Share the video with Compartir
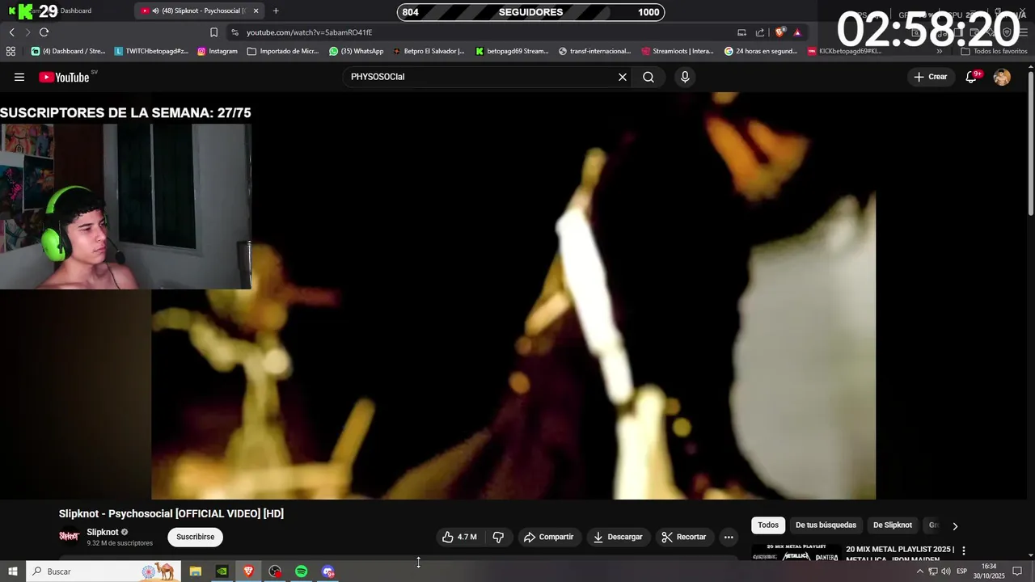The height and width of the screenshot is (582, 1035). (549, 537)
